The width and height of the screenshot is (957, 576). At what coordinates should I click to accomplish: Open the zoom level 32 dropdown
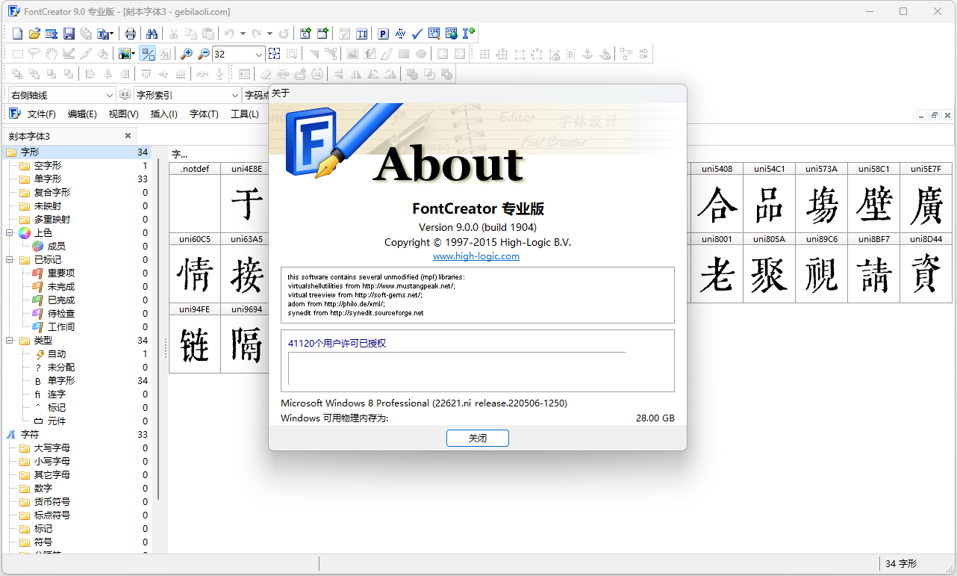(x=259, y=54)
